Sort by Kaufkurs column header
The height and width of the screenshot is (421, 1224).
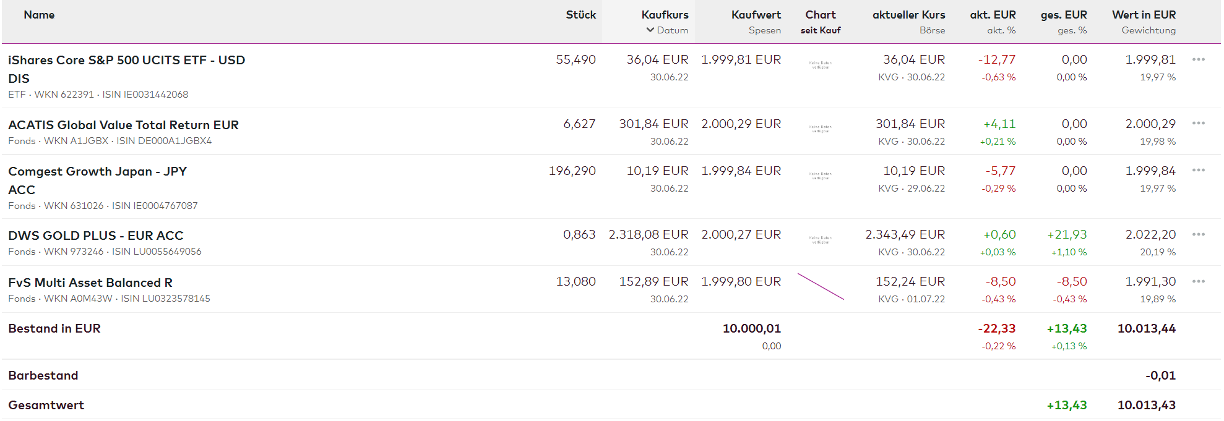(x=665, y=15)
